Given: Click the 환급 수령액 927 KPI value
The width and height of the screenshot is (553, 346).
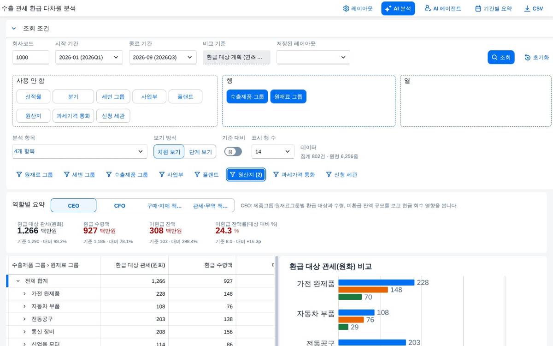Looking at the screenshot, I should (x=90, y=231).
